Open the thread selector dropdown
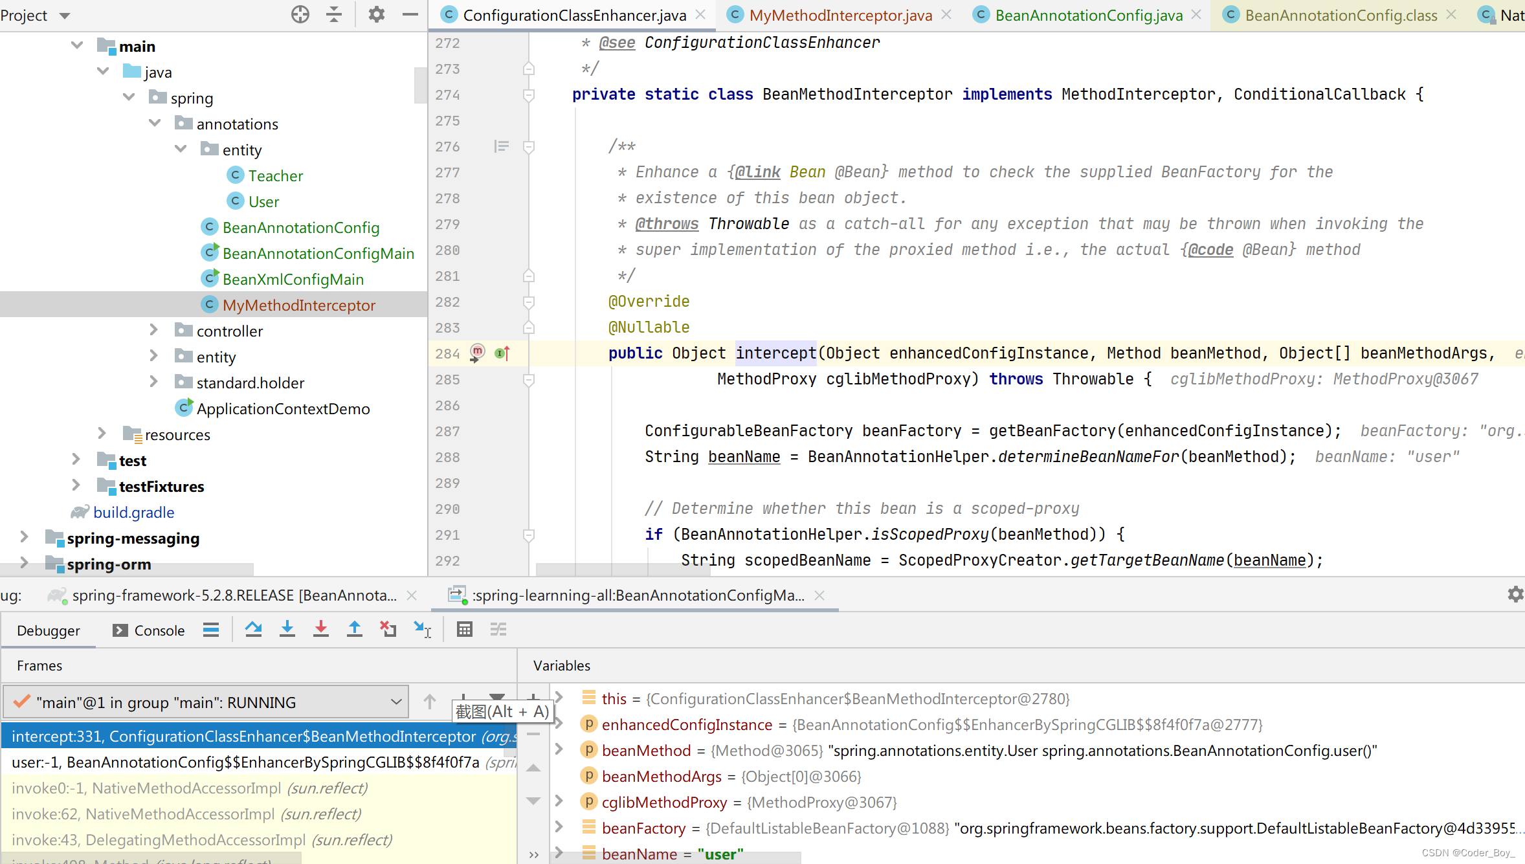This screenshot has width=1525, height=864. [x=206, y=702]
